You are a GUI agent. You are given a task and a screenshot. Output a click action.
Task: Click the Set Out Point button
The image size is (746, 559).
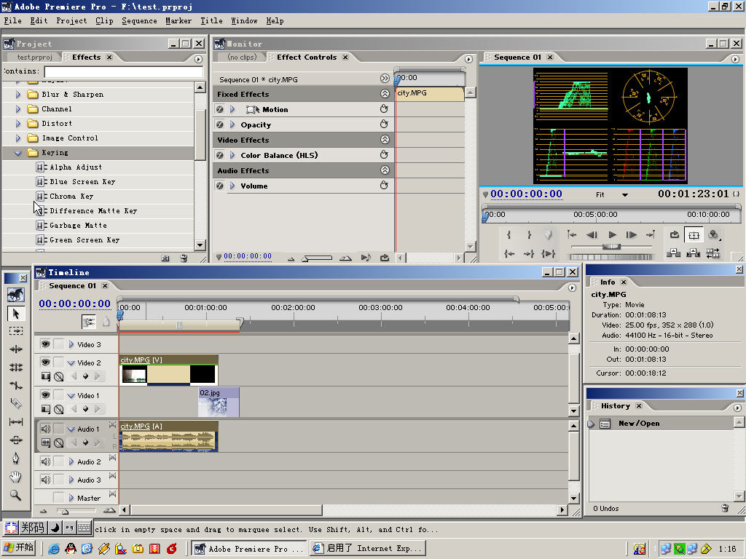click(529, 234)
